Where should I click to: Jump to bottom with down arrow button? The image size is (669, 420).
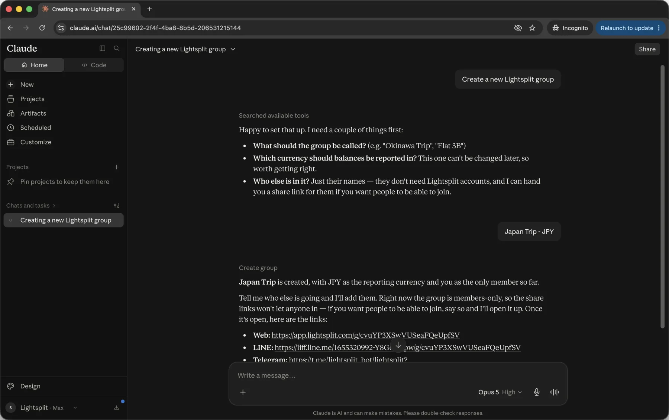click(x=398, y=345)
